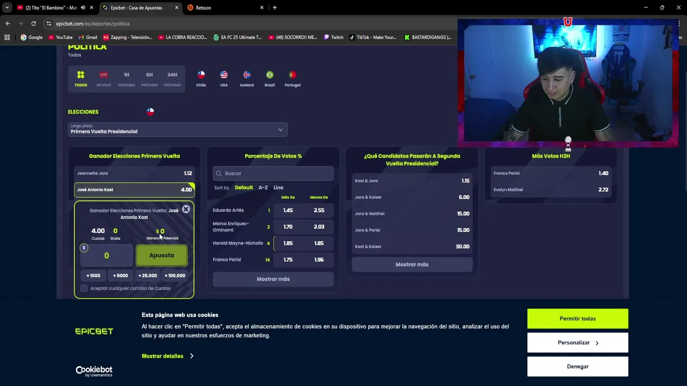Click the dollar currency icon on stake
Screen dimensions: 687x386
84,248
